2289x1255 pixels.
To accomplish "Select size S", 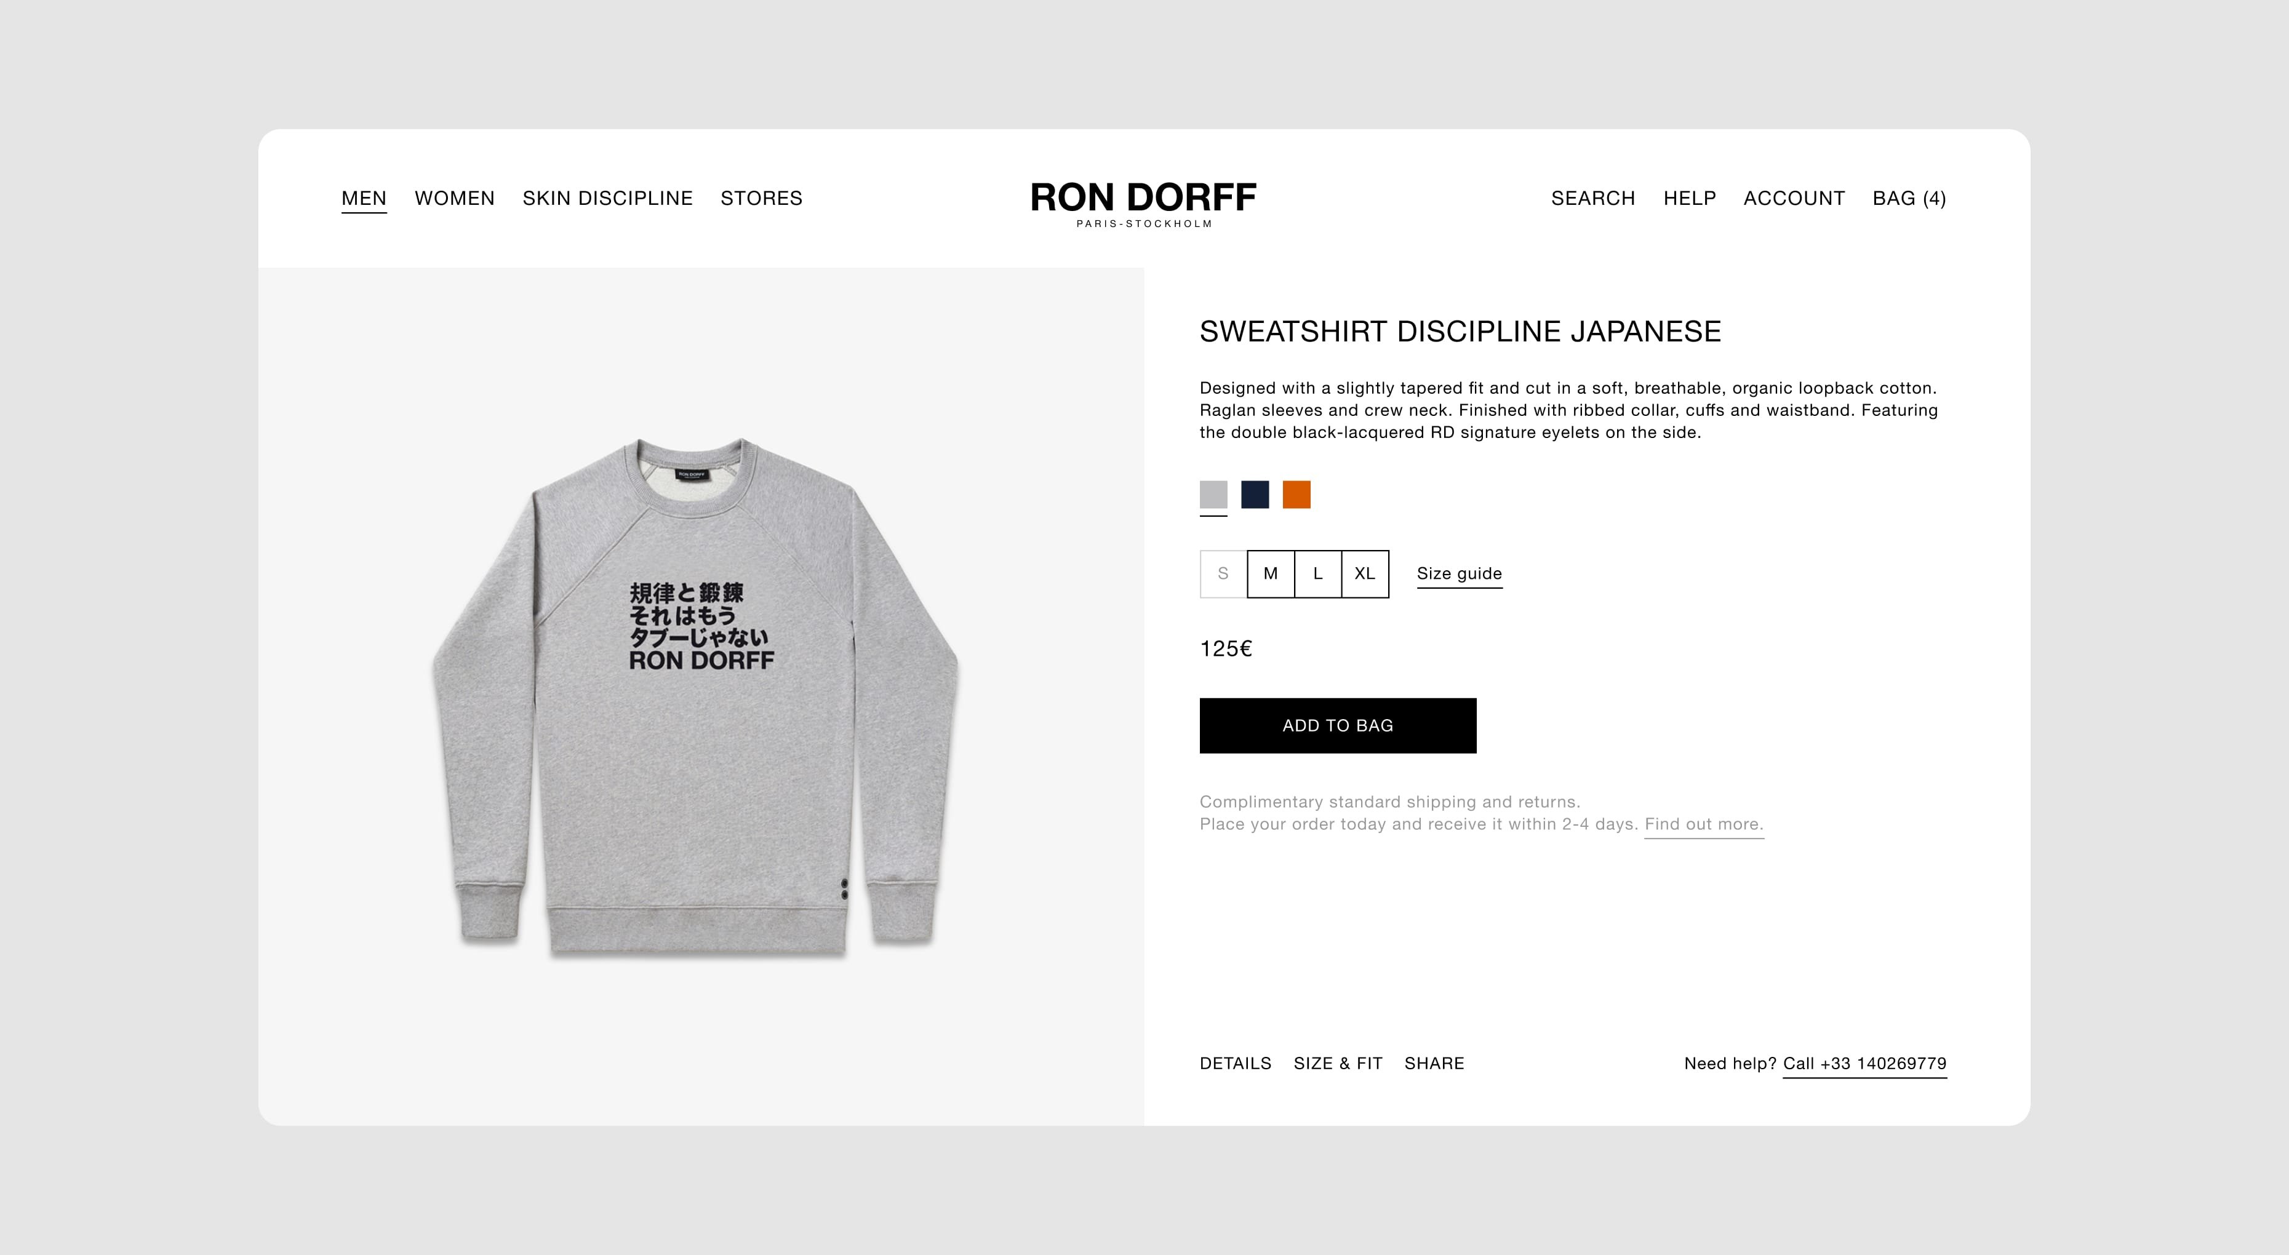I will (x=1224, y=574).
